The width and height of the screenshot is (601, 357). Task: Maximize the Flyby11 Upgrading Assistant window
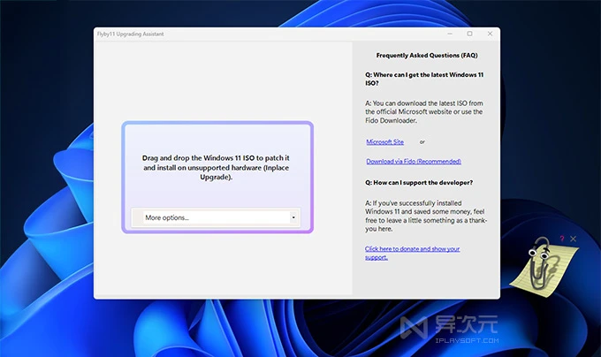pos(469,34)
